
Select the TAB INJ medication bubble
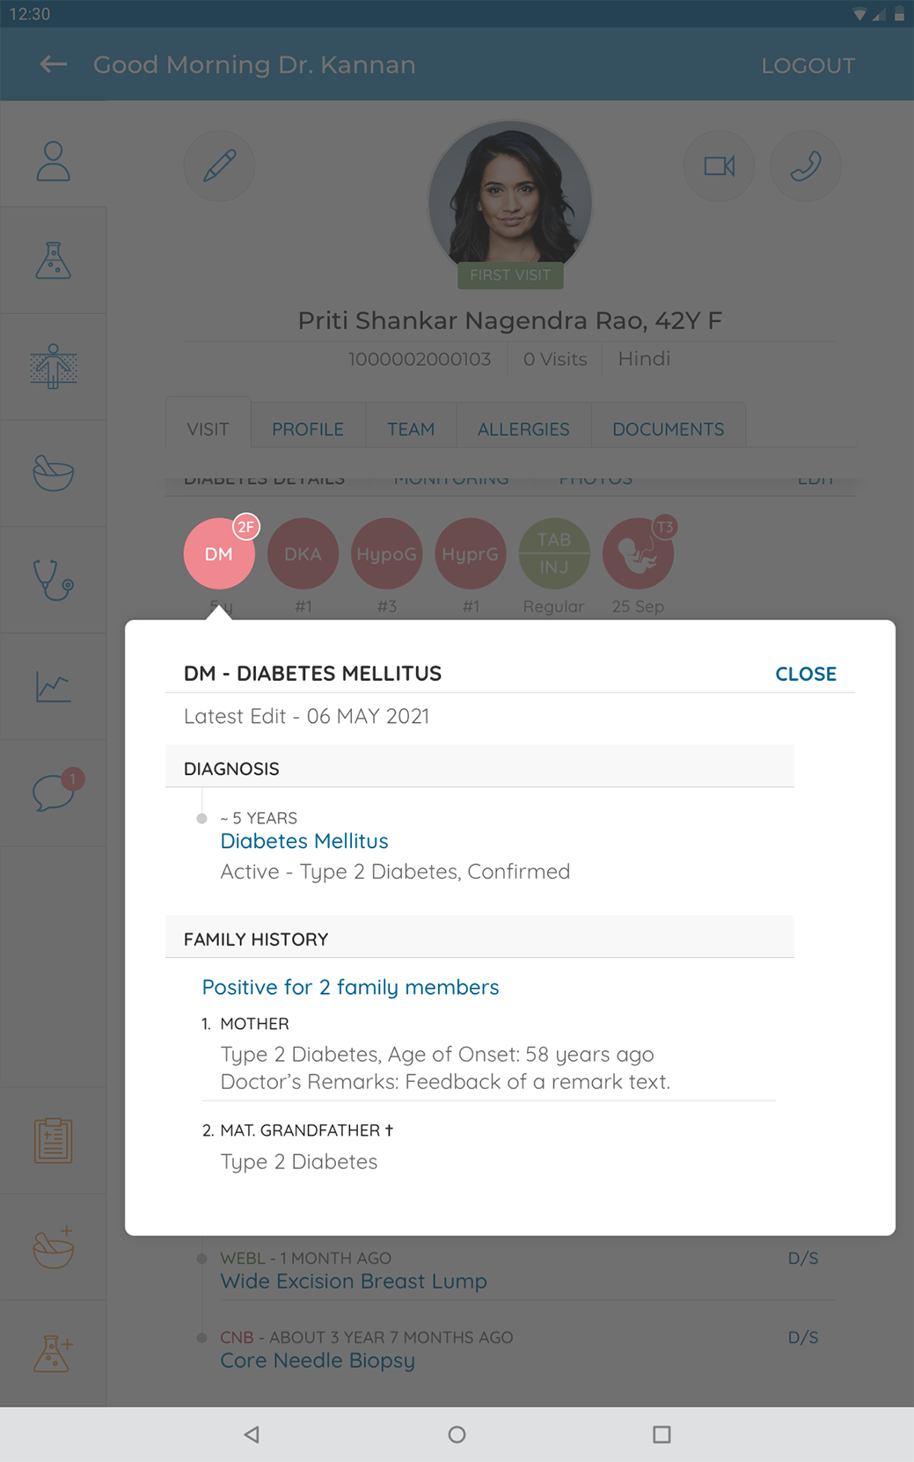point(553,554)
